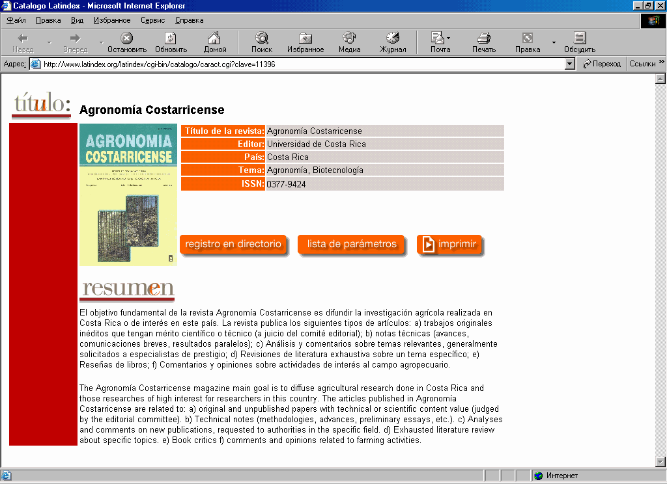The height and width of the screenshot is (484, 667).
Task: Open Favorites (Избранное) toolbar icon
Action: [x=305, y=39]
